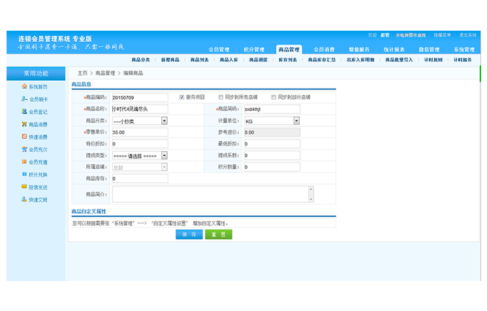The height and width of the screenshot is (311, 487).
Task: Click the 商品消费 shopping cart icon
Action: click(24, 125)
